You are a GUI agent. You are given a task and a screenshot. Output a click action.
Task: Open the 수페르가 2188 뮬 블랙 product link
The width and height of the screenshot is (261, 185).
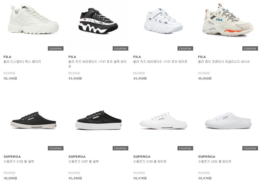19,161
